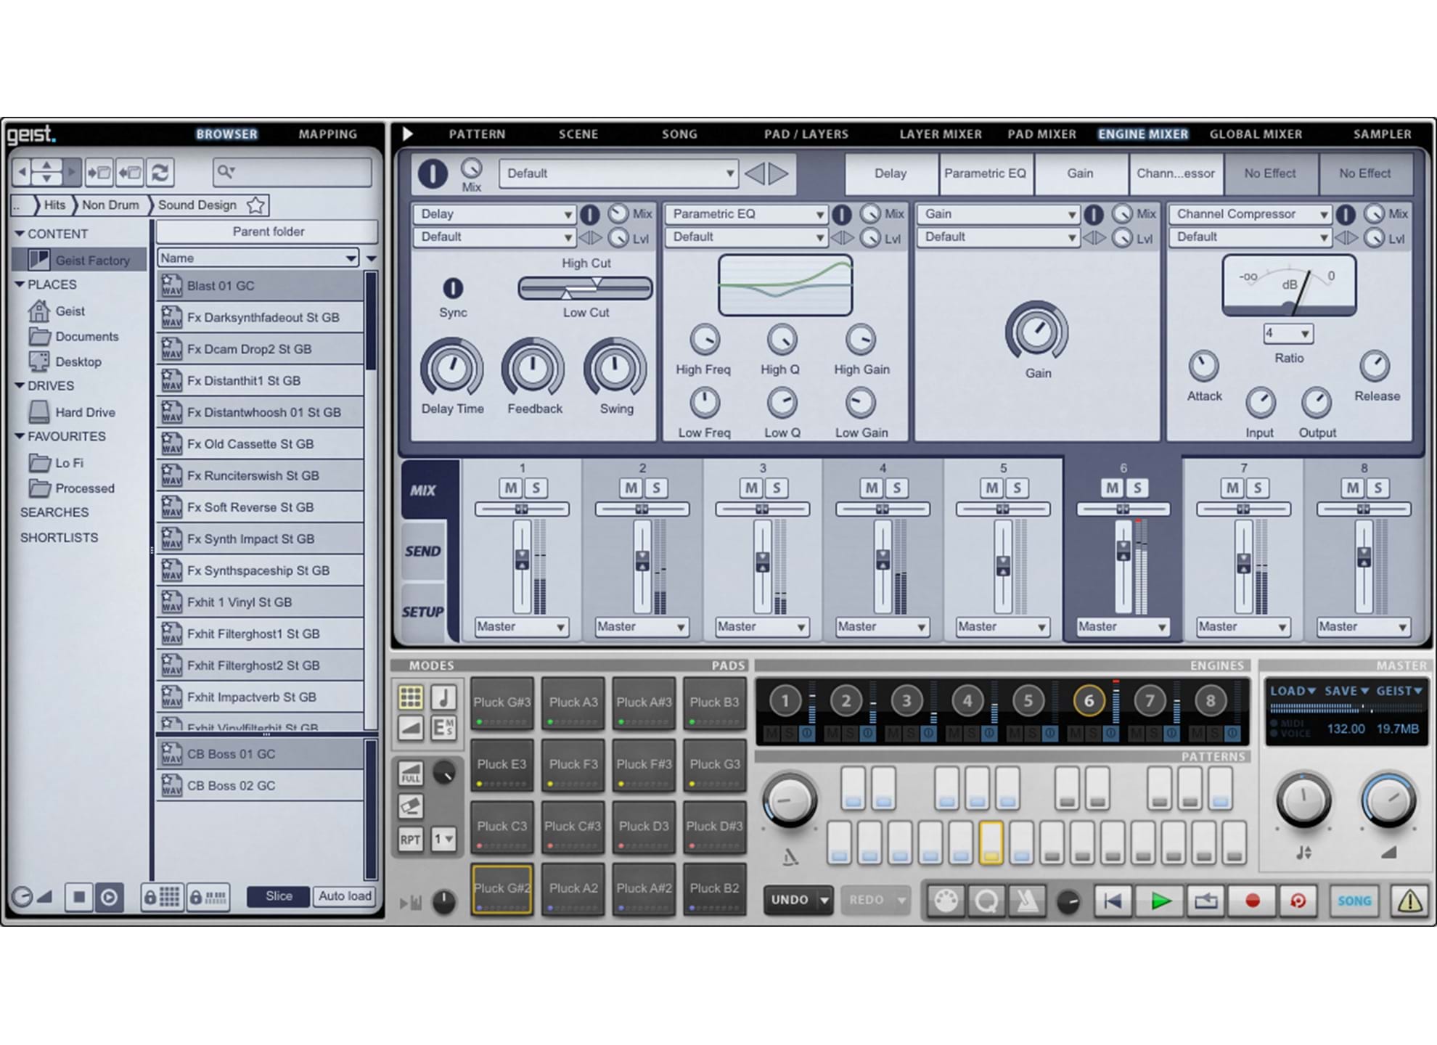Switch to the PAD MIXER tab
The height and width of the screenshot is (1045, 1437).
pos(1041,134)
